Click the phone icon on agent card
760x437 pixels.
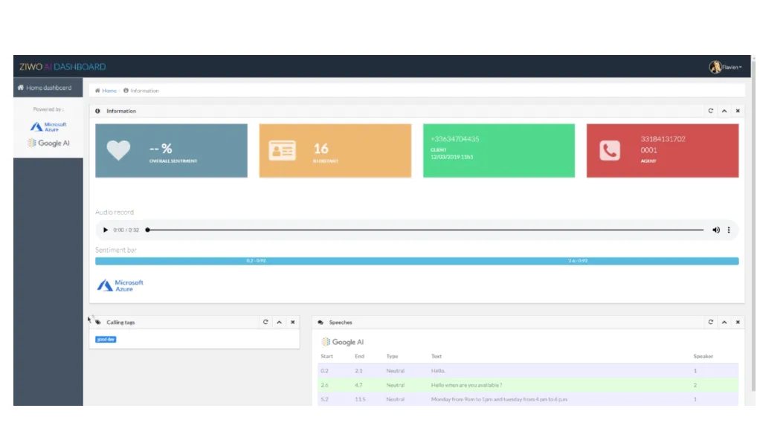tap(609, 151)
